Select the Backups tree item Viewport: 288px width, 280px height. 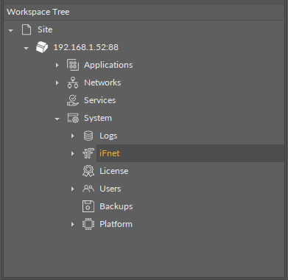[116, 206]
